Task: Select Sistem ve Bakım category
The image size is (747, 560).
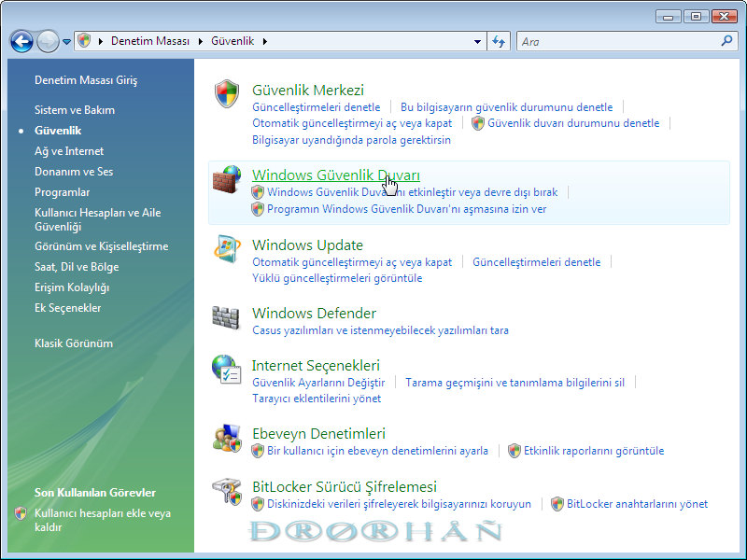Action: [75, 110]
